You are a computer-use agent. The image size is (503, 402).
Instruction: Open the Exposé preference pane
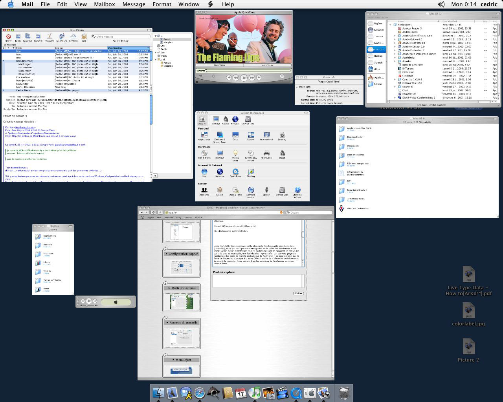251,135
